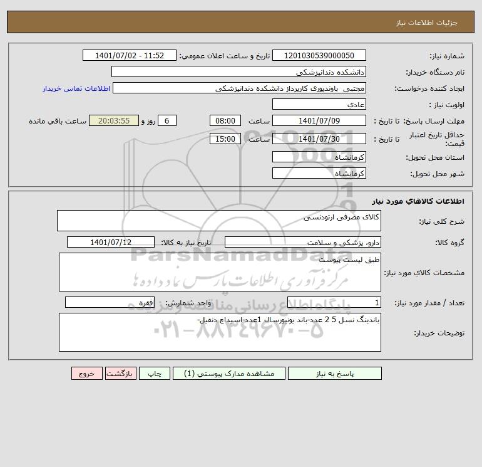Click the response deadline date 1401/07/09
The width and height of the screenshot is (482, 467).
pyautogui.click(x=319, y=121)
